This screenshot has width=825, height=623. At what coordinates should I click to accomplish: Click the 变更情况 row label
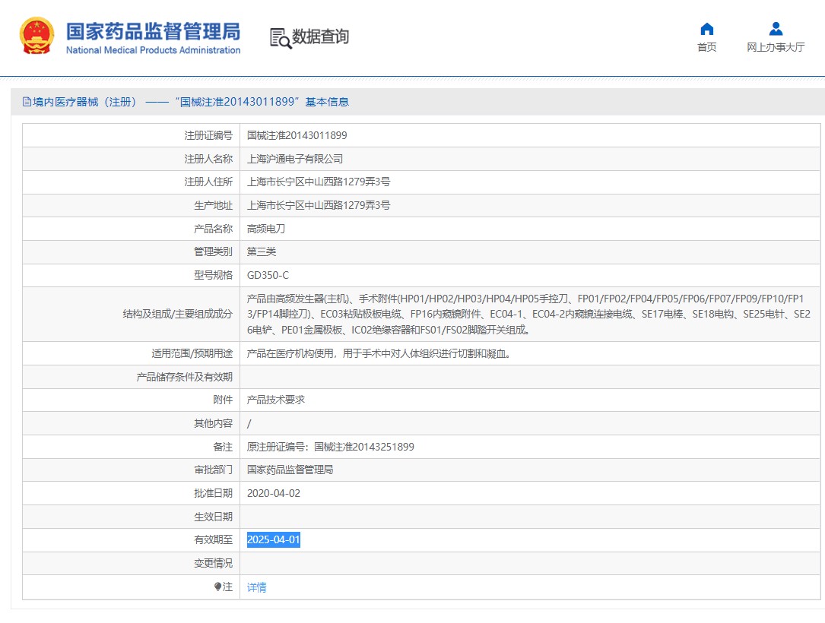point(213,564)
